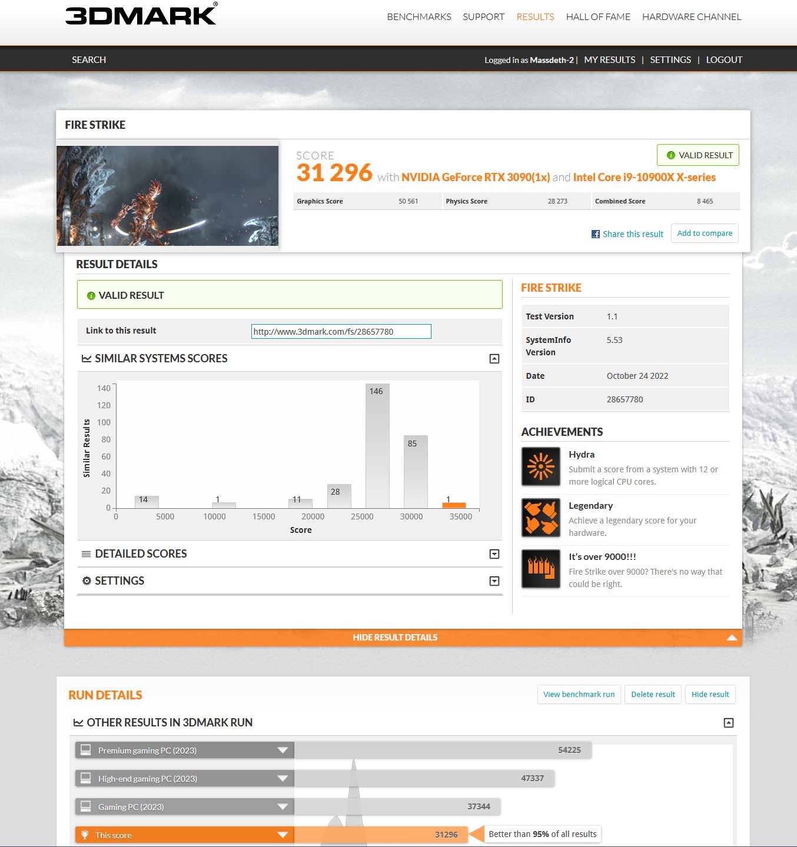The image size is (797, 847).
Task: Click the result link URL field
Action: coord(341,332)
